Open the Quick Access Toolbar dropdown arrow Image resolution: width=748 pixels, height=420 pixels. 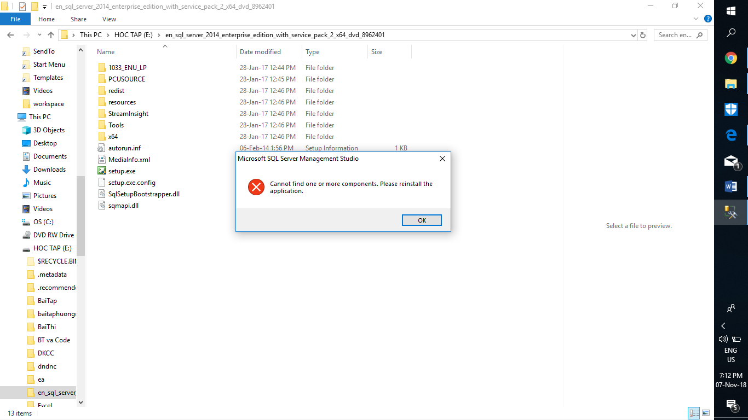tap(44, 7)
